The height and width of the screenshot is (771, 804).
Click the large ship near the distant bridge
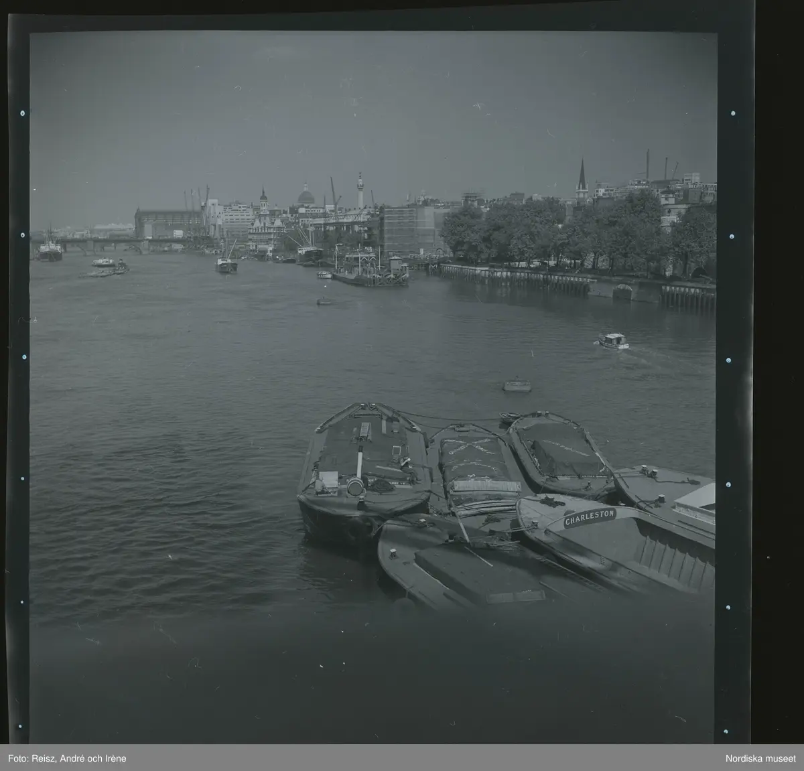coord(50,251)
